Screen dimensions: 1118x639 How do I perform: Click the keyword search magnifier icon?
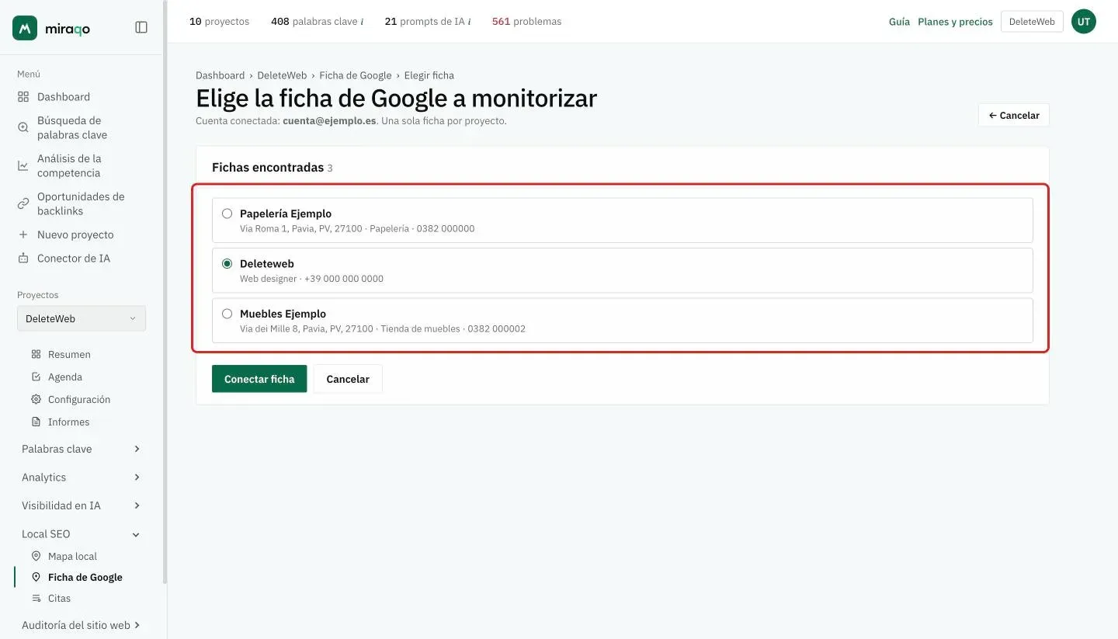[x=23, y=127]
